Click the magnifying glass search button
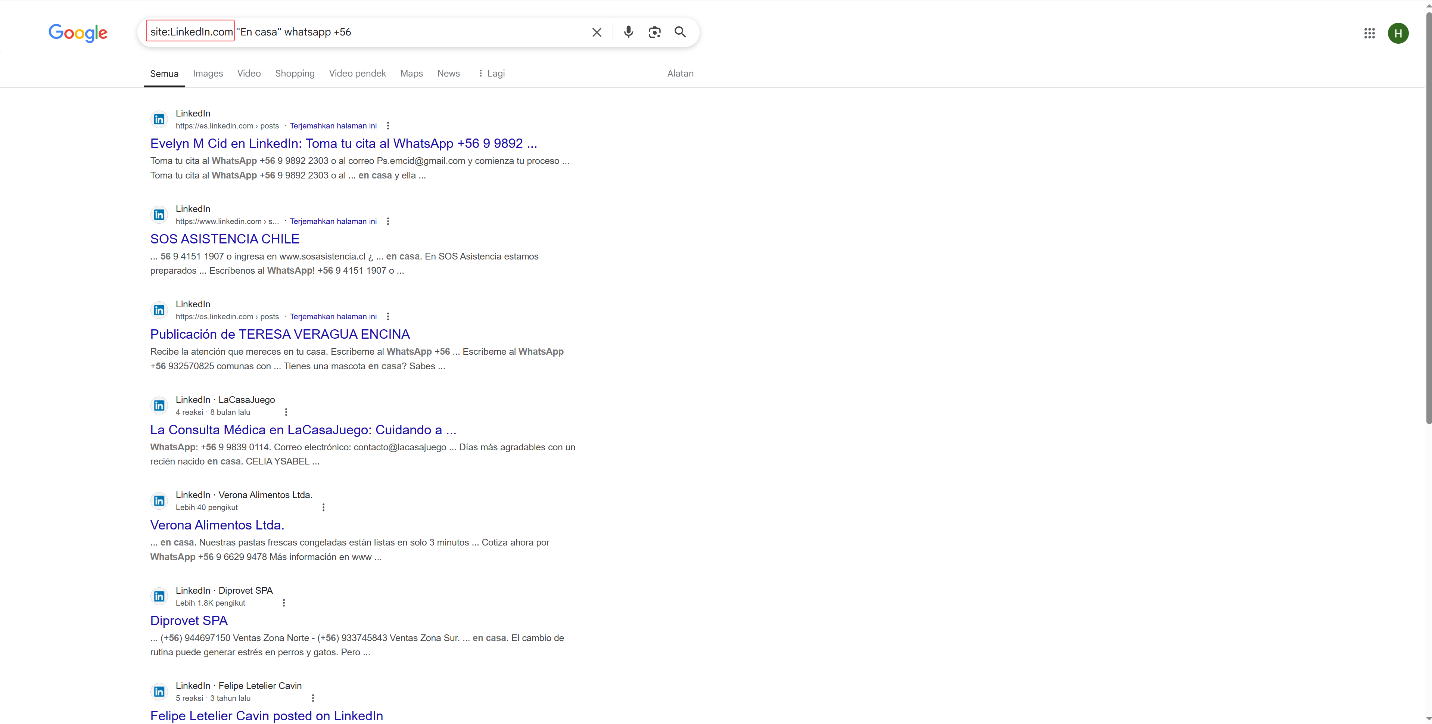Screen dimensions: 1432x724 [680, 32]
